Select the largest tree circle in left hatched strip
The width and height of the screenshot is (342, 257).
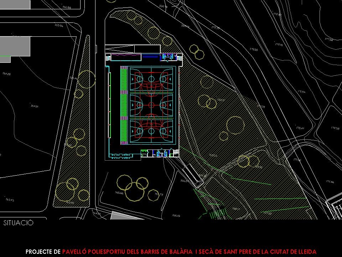point(86,79)
